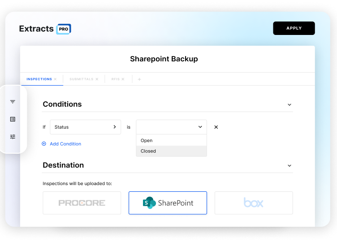
Task: Close the Submittals tab with its X
Action: pos(97,79)
